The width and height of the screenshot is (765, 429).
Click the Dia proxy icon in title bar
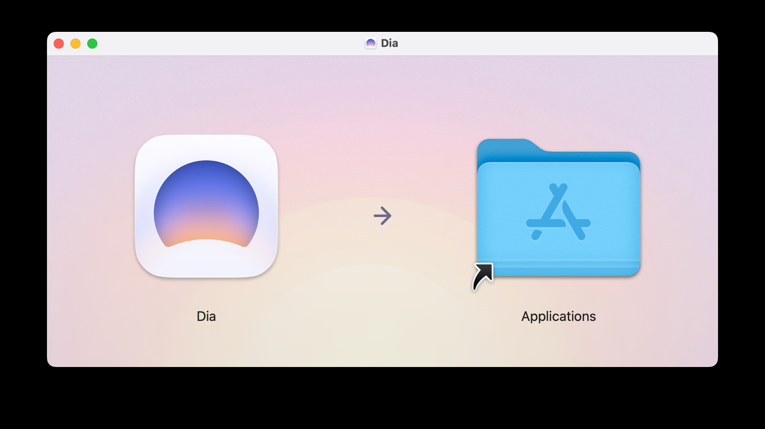pyautogui.click(x=371, y=43)
